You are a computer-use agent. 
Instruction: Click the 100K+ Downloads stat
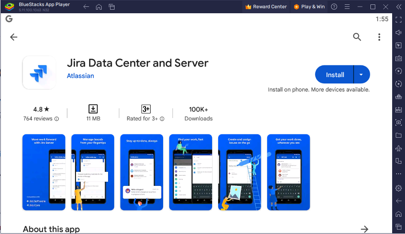[198, 114]
